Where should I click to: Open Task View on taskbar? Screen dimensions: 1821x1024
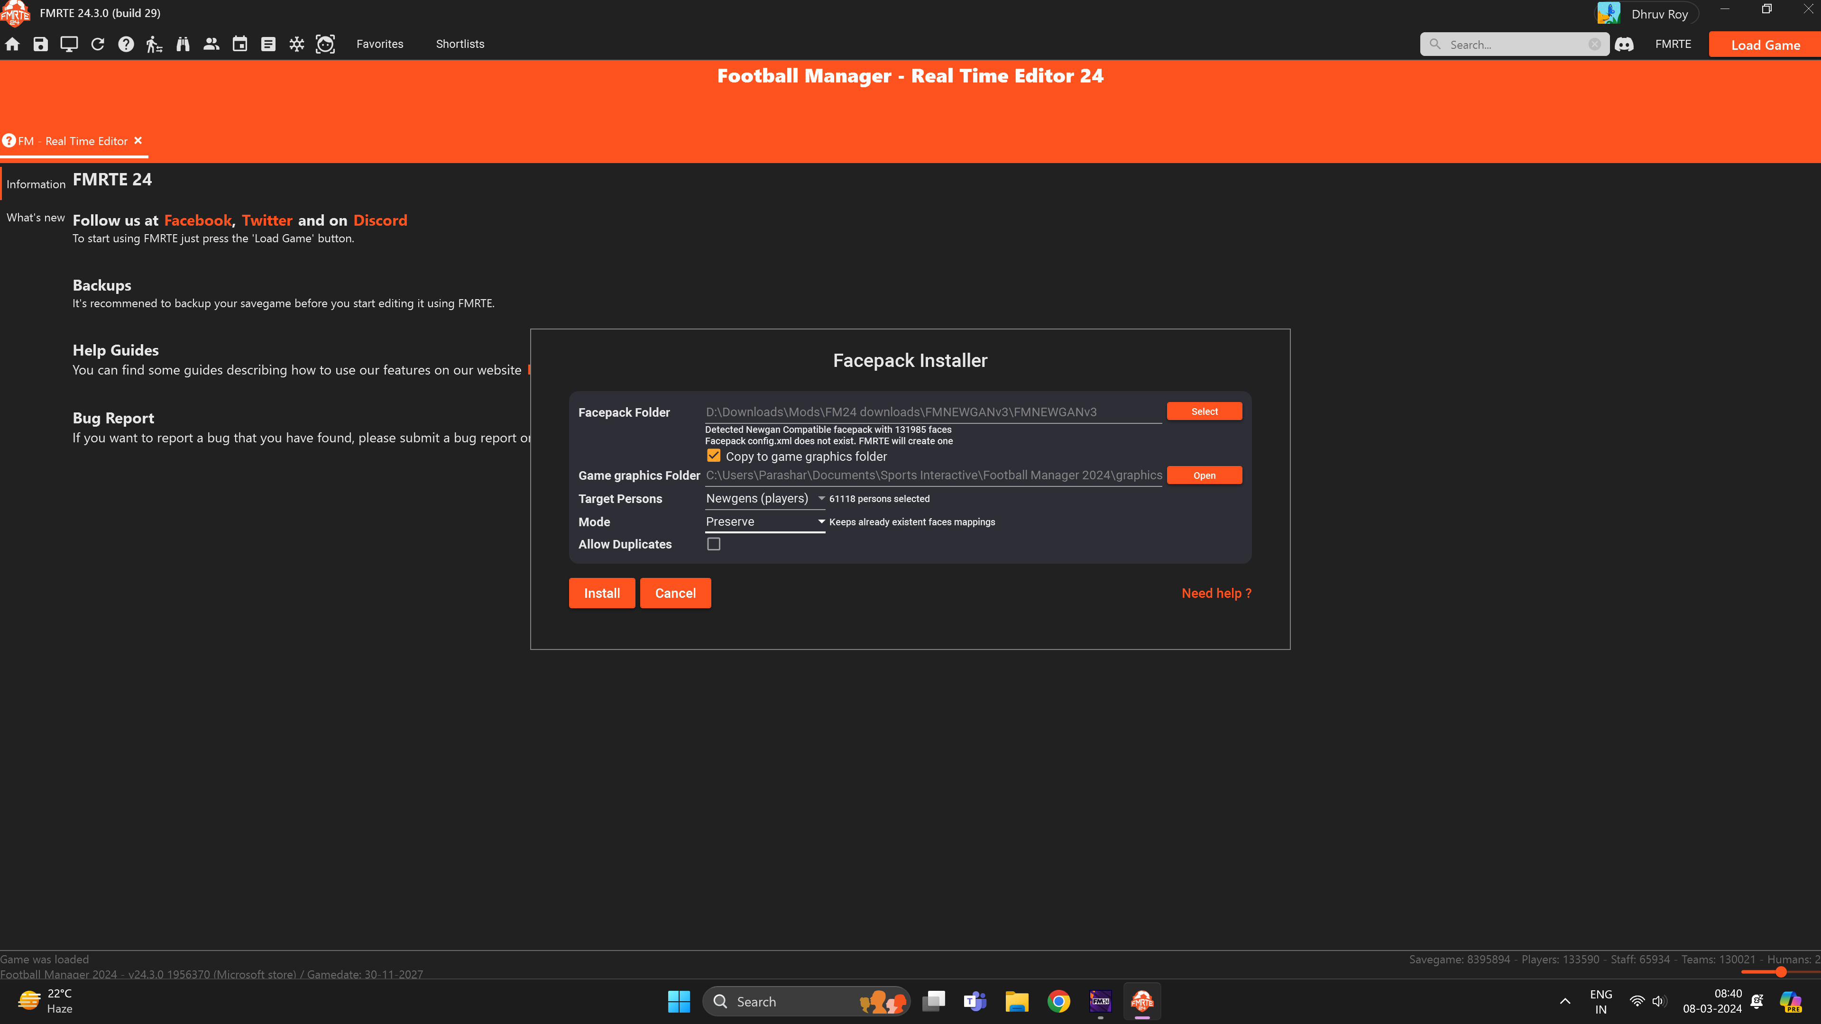point(934,1001)
